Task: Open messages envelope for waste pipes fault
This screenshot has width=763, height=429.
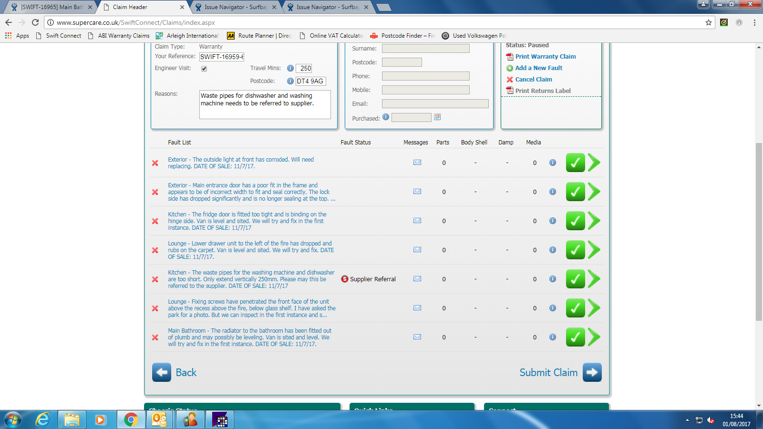Action: tap(417, 279)
